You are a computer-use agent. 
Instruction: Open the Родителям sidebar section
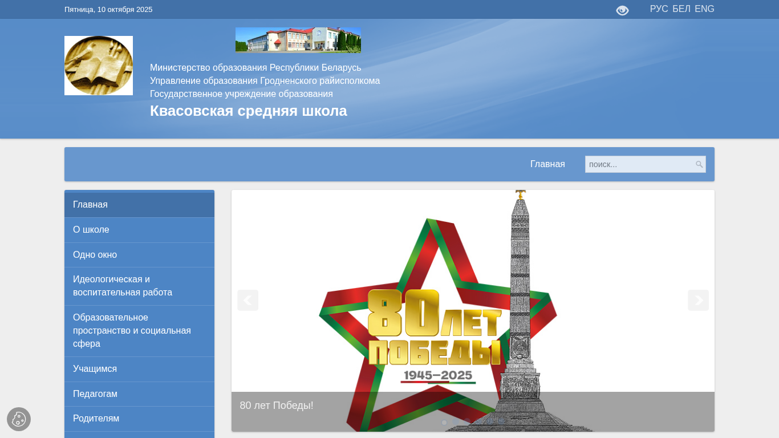click(x=139, y=419)
